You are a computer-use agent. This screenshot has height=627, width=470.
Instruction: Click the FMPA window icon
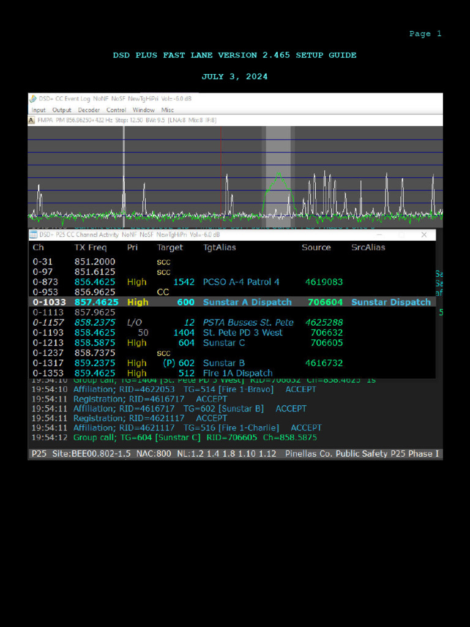click(31, 120)
